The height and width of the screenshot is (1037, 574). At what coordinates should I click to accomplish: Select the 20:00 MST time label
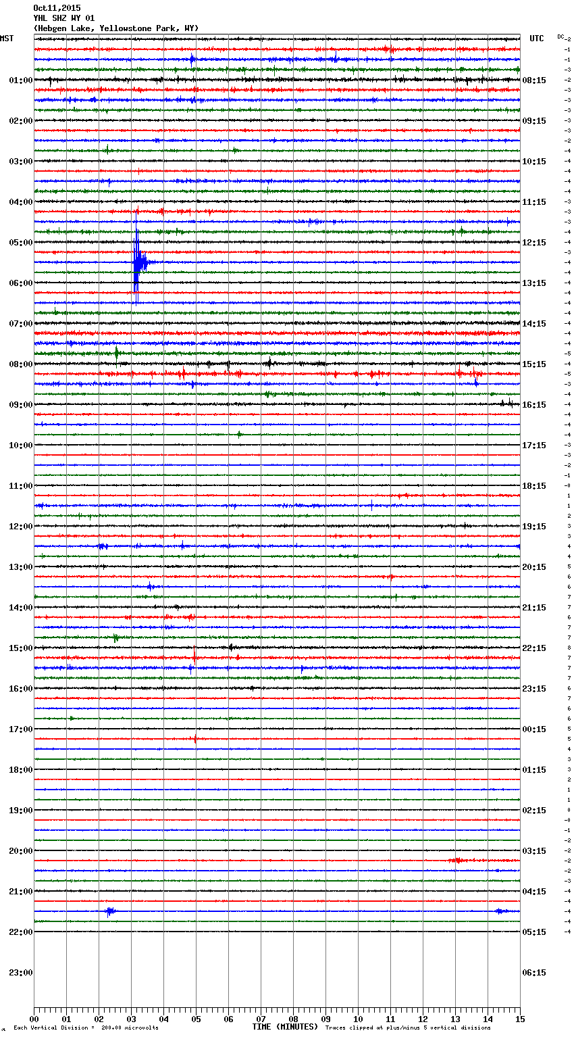(x=21, y=851)
